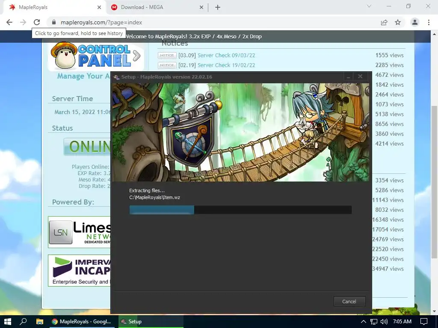The width and height of the screenshot is (438, 328).
Task: Open volume control tray icon
Action: coord(384,322)
